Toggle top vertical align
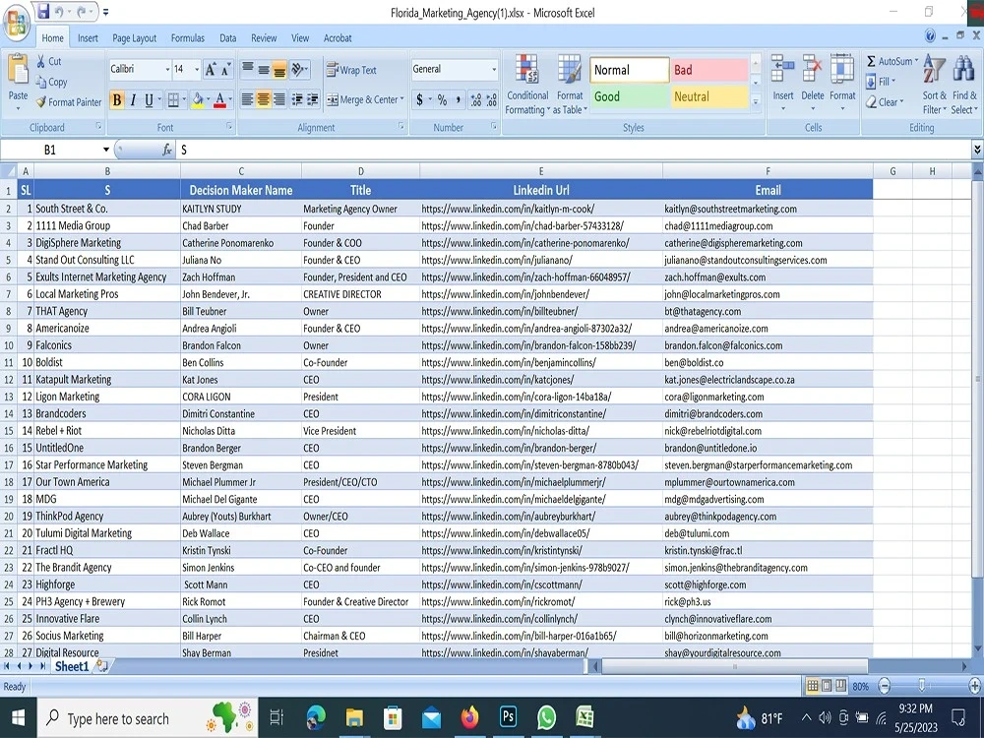Screen dimensions: 984x738 coord(248,70)
